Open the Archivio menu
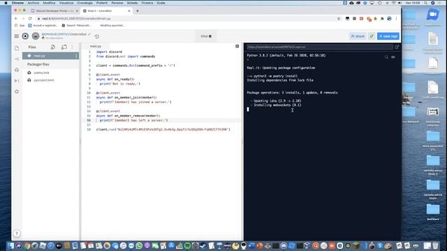 pos(34,3)
